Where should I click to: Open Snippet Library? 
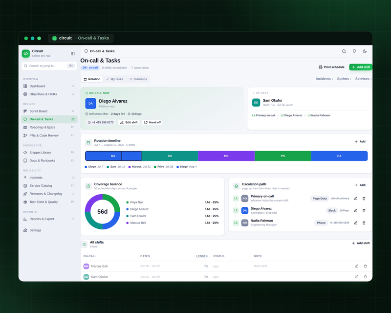(49, 153)
